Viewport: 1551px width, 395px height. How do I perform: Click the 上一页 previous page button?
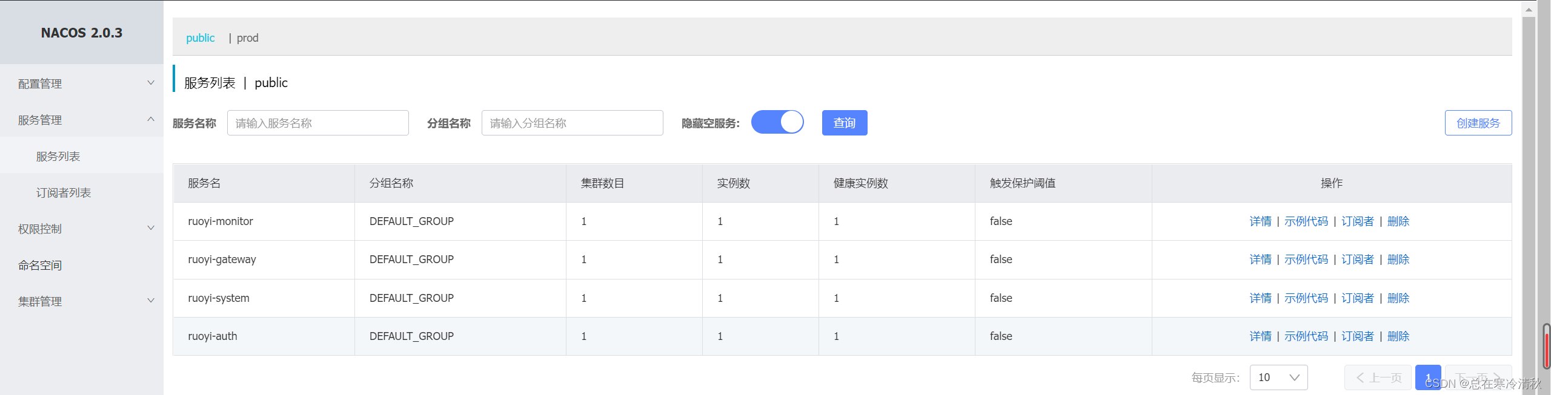pyautogui.click(x=1378, y=377)
